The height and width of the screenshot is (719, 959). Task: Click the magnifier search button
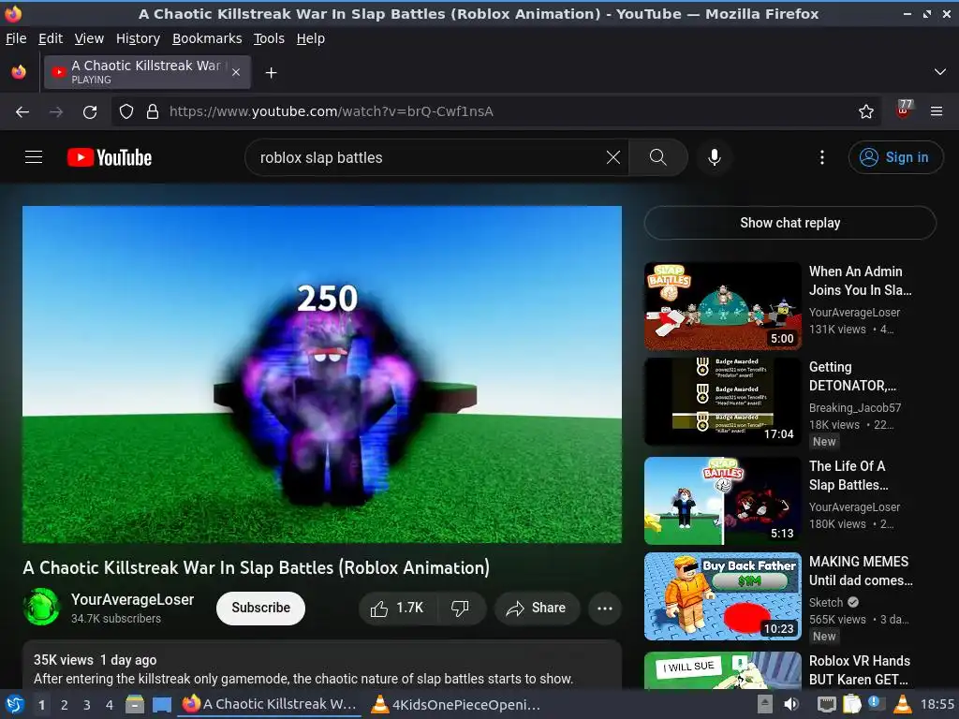coord(658,157)
